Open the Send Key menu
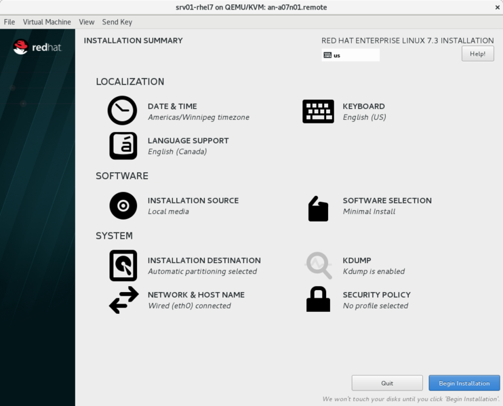 pyautogui.click(x=117, y=22)
